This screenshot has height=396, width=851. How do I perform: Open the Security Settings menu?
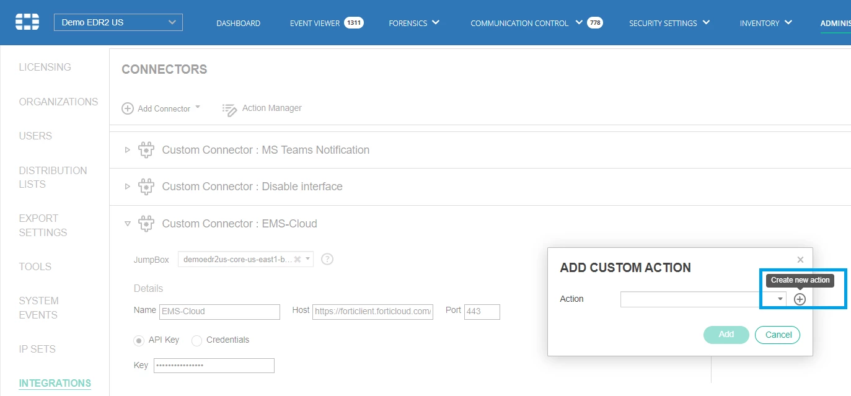[663, 23]
